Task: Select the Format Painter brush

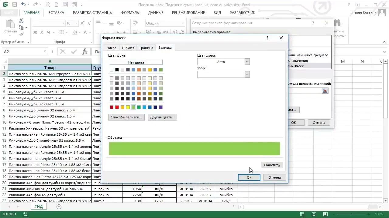Action: pyautogui.click(x=21, y=35)
